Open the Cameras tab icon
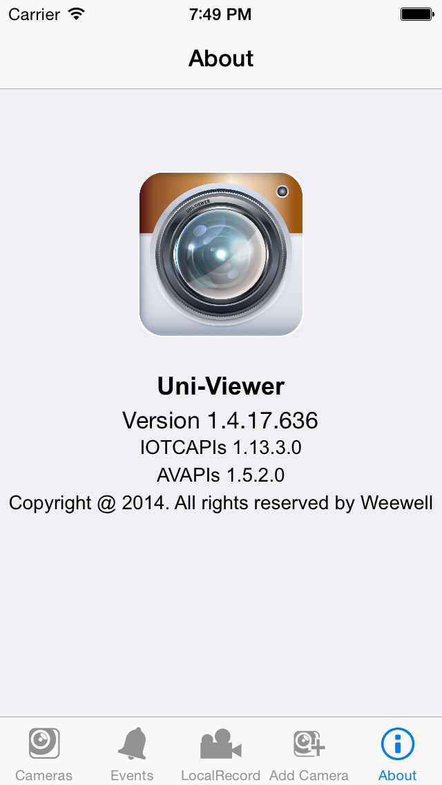Image resolution: width=442 pixels, height=785 pixels. [44, 743]
